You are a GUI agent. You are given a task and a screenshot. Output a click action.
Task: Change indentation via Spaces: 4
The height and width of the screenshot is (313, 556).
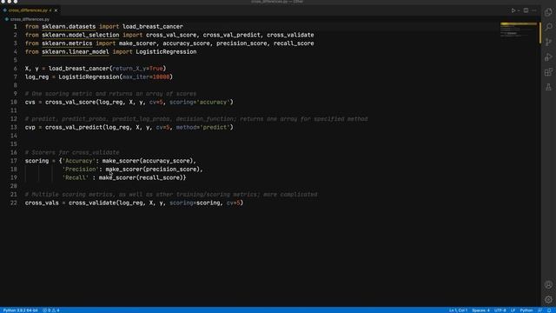point(480,310)
